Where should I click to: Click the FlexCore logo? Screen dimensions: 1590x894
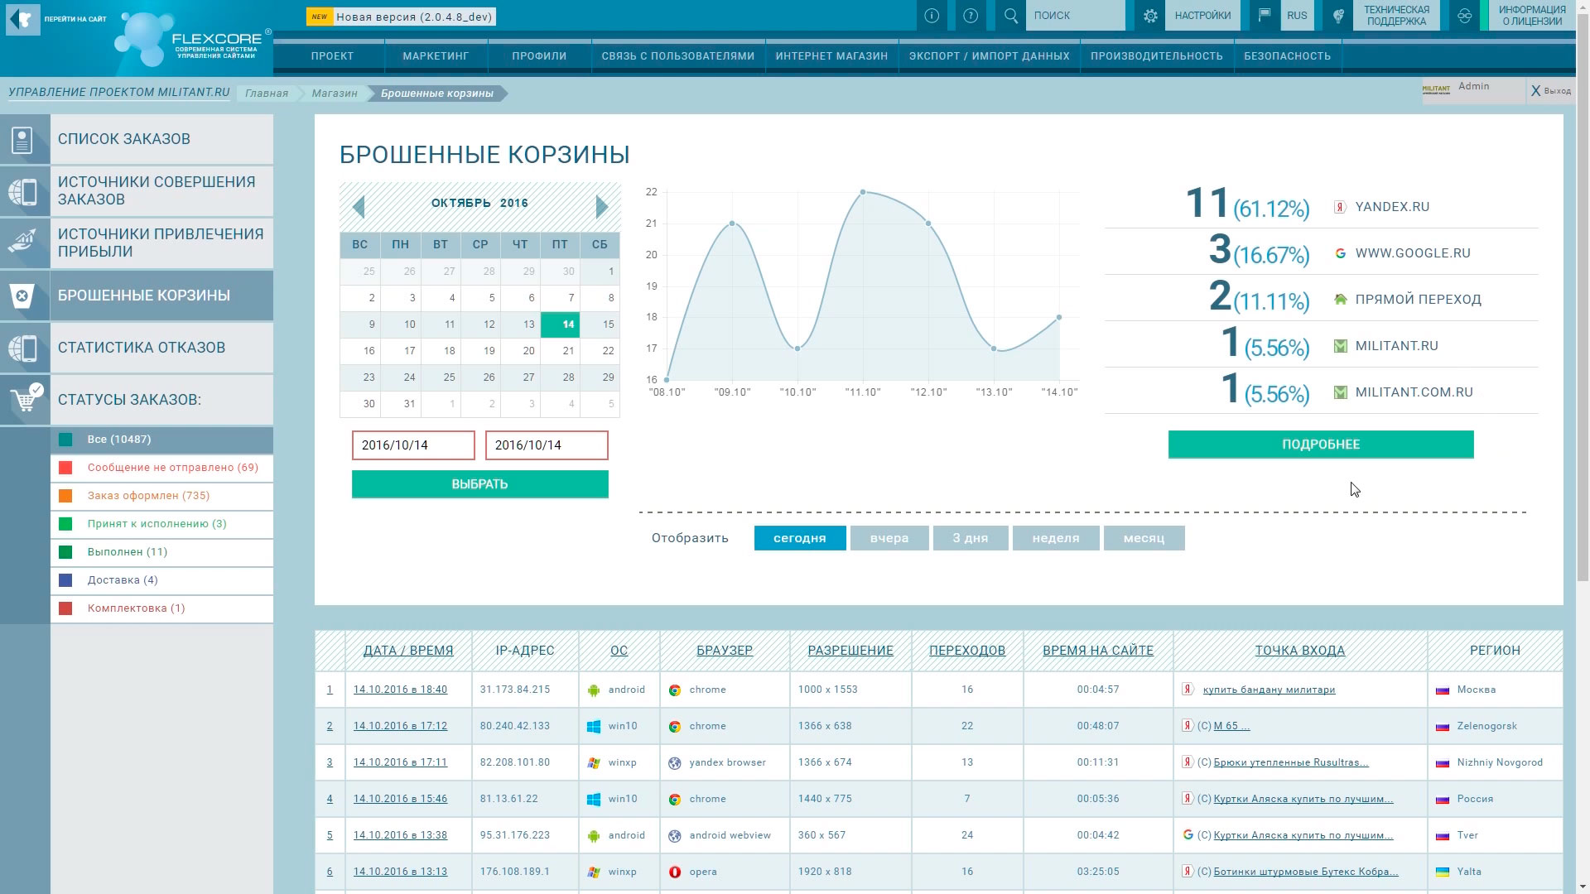[195, 39]
